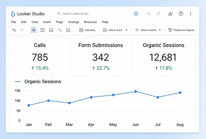Click the Add data database icon

[x=81, y=30]
